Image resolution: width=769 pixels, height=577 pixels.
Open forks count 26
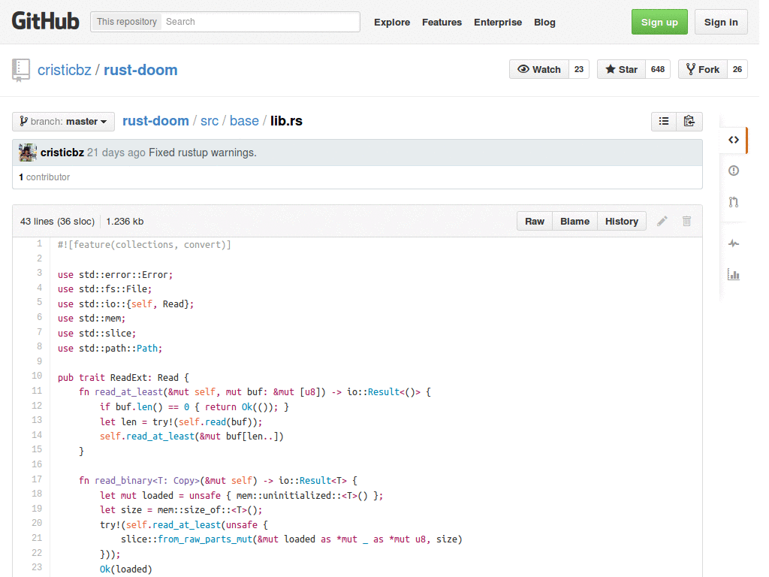tap(737, 69)
